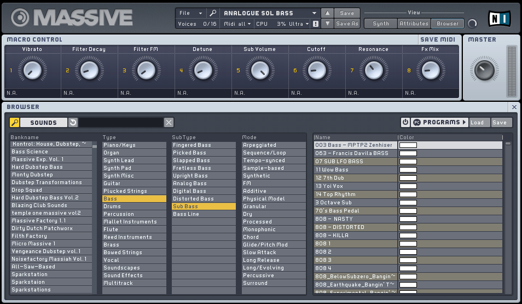Adjust the Vibrato macro knob 1

[x=32, y=70]
